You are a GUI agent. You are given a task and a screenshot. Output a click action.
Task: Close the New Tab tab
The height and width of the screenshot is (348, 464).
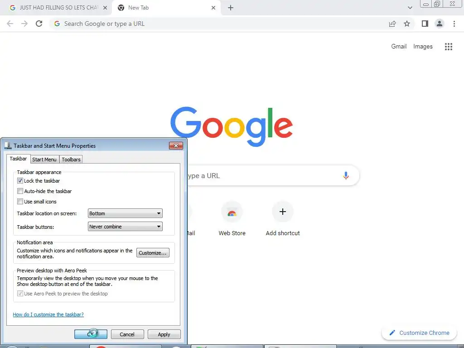213,8
